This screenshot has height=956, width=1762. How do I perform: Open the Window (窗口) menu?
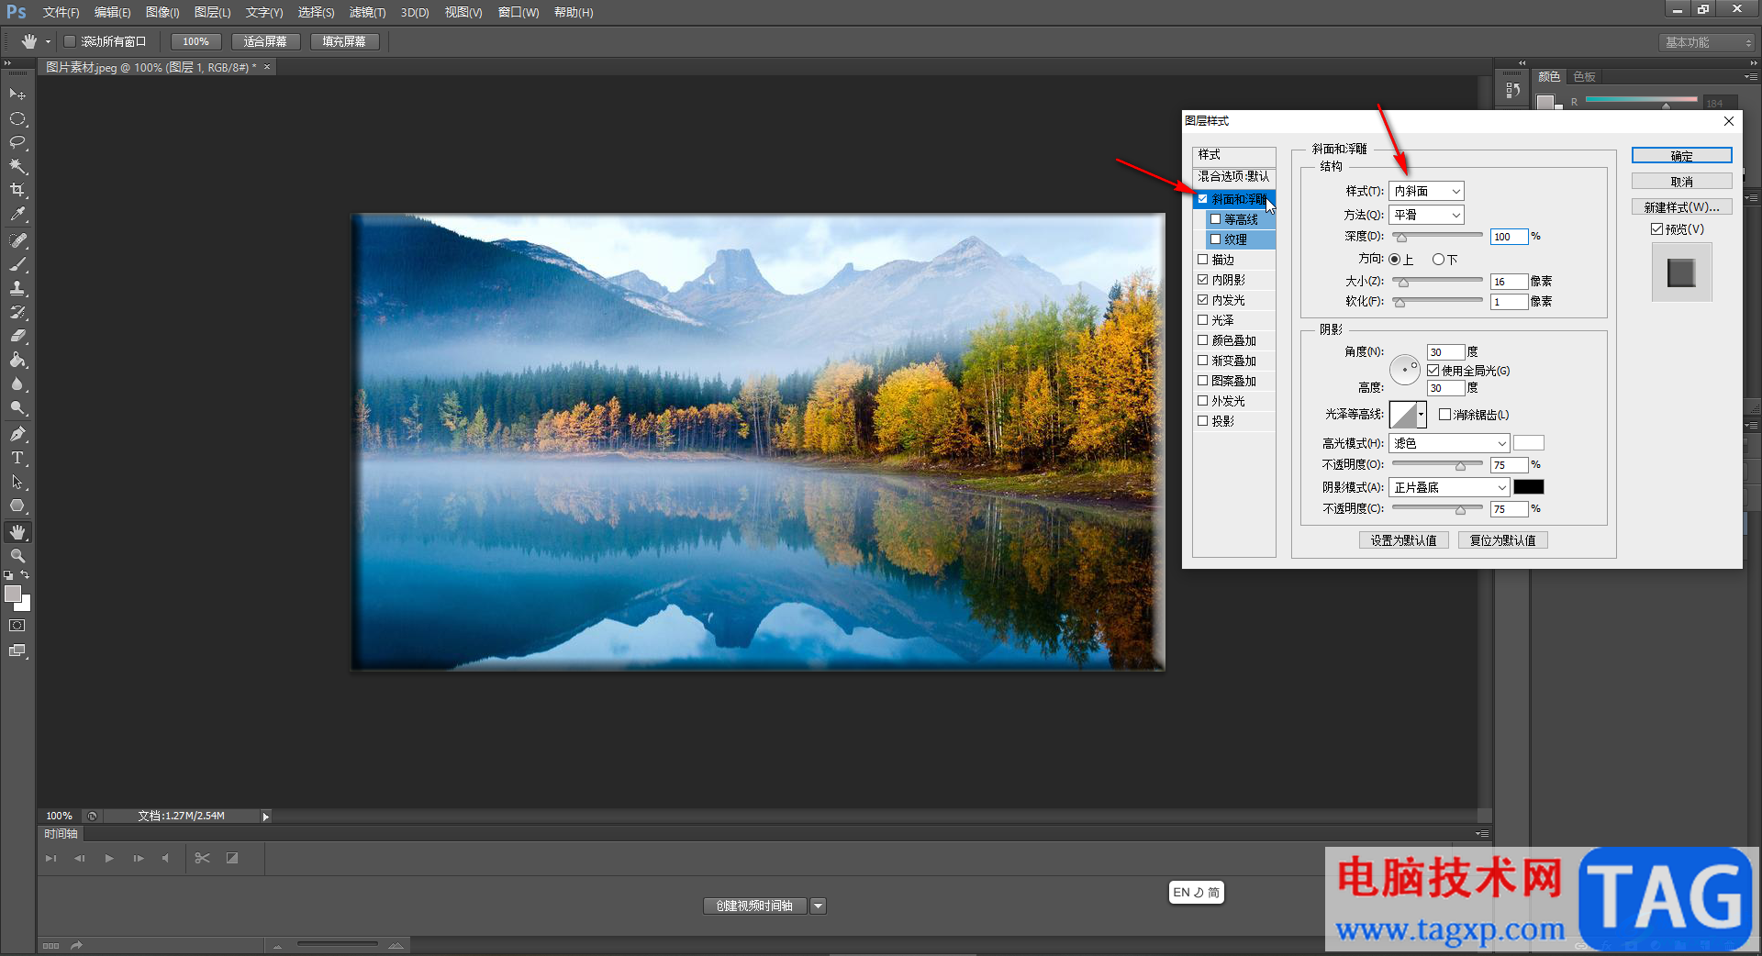(519, 12)
